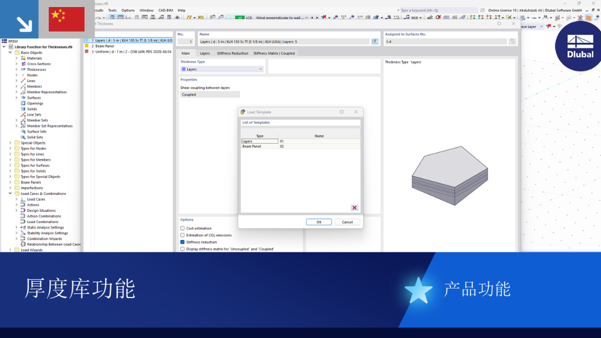Click the Surface Sets icon
The image size is (601, 338).
23,131
